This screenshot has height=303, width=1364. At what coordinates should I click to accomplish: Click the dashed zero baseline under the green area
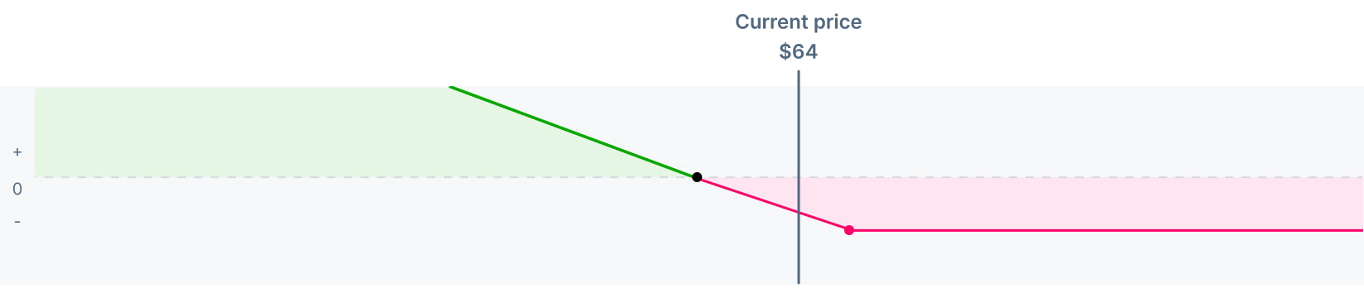click(364, 177)
